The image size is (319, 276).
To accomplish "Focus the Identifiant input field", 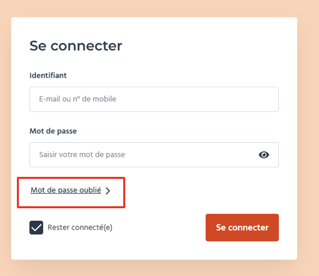I will [154, 99].
